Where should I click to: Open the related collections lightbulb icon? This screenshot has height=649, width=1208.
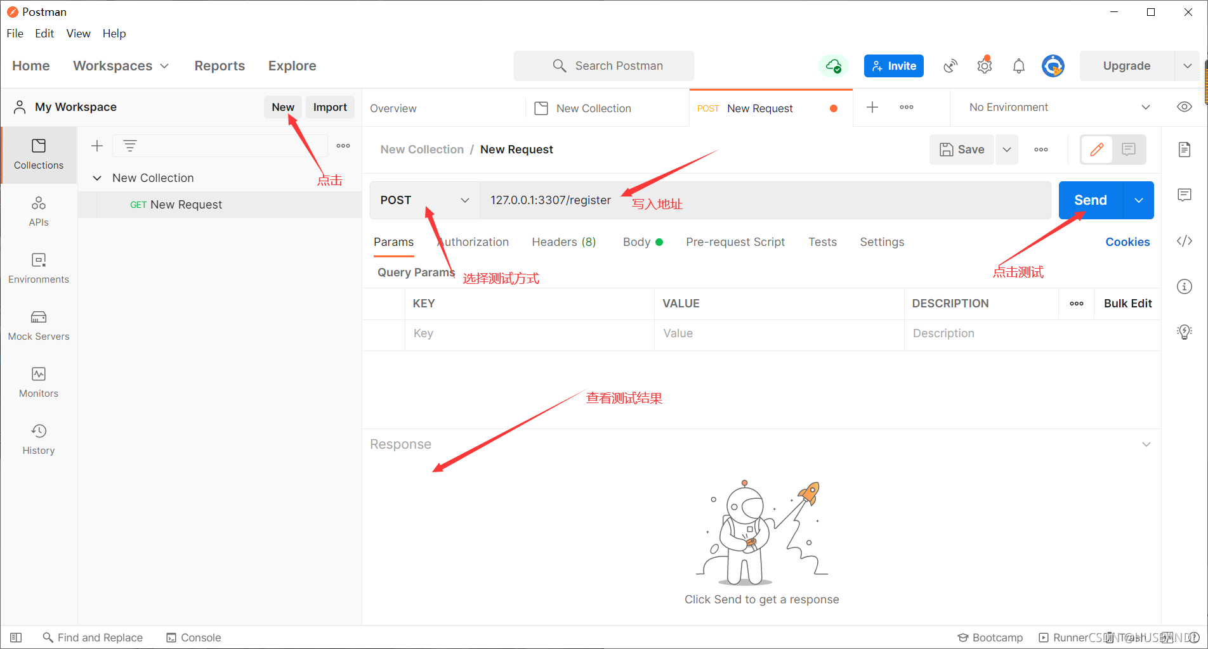tap(1185, 332)
